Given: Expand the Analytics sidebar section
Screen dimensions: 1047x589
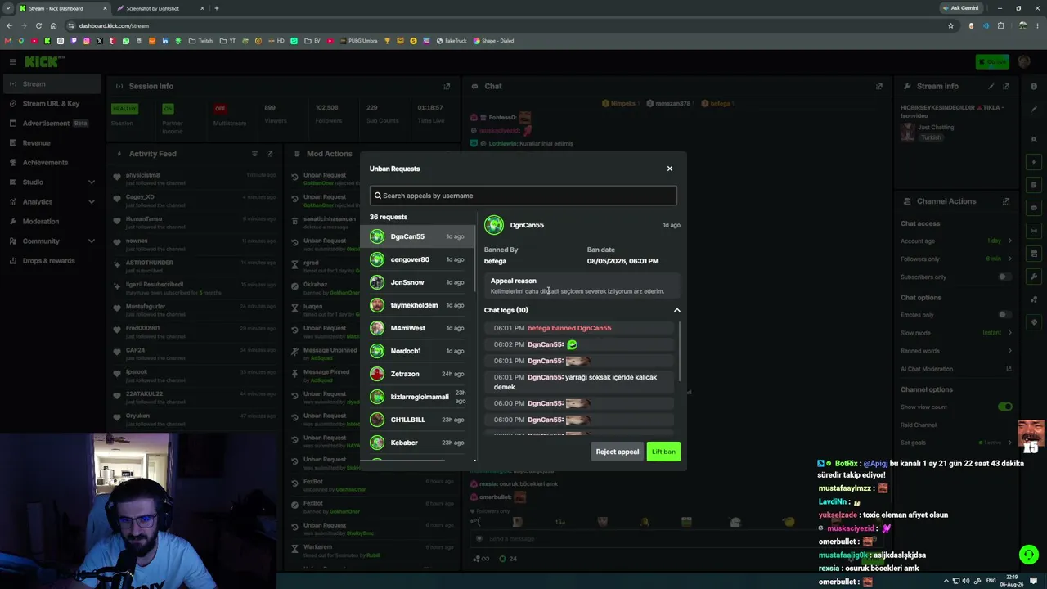Looking at the screenshot, I should [x=52, y=201].
